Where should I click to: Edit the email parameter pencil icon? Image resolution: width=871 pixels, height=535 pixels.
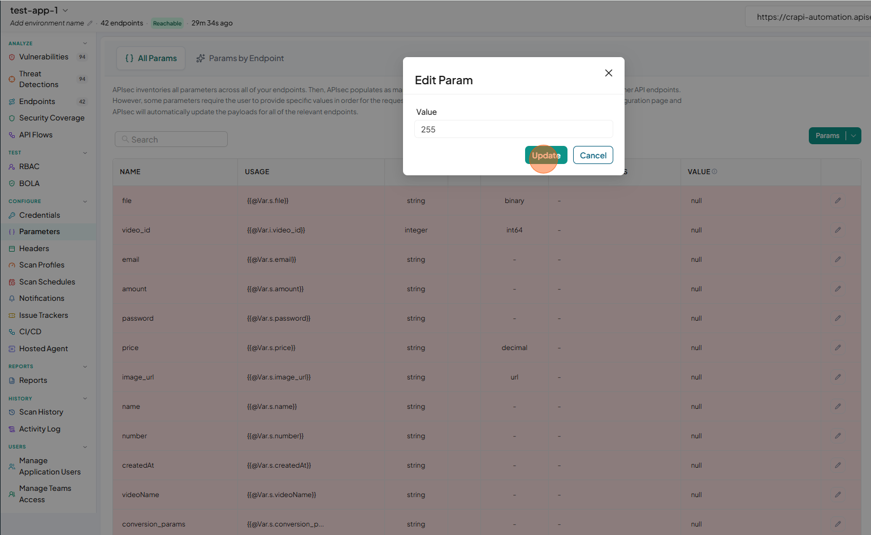click(838, 260)
